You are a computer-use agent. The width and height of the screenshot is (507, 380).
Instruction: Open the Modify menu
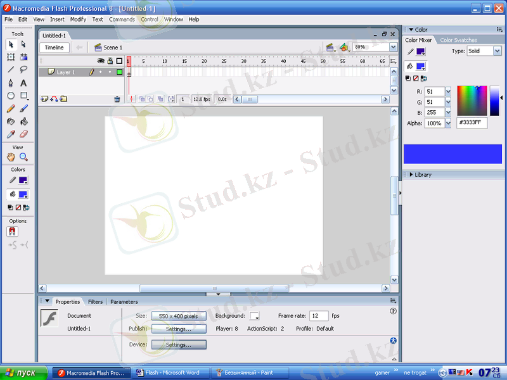78,20
